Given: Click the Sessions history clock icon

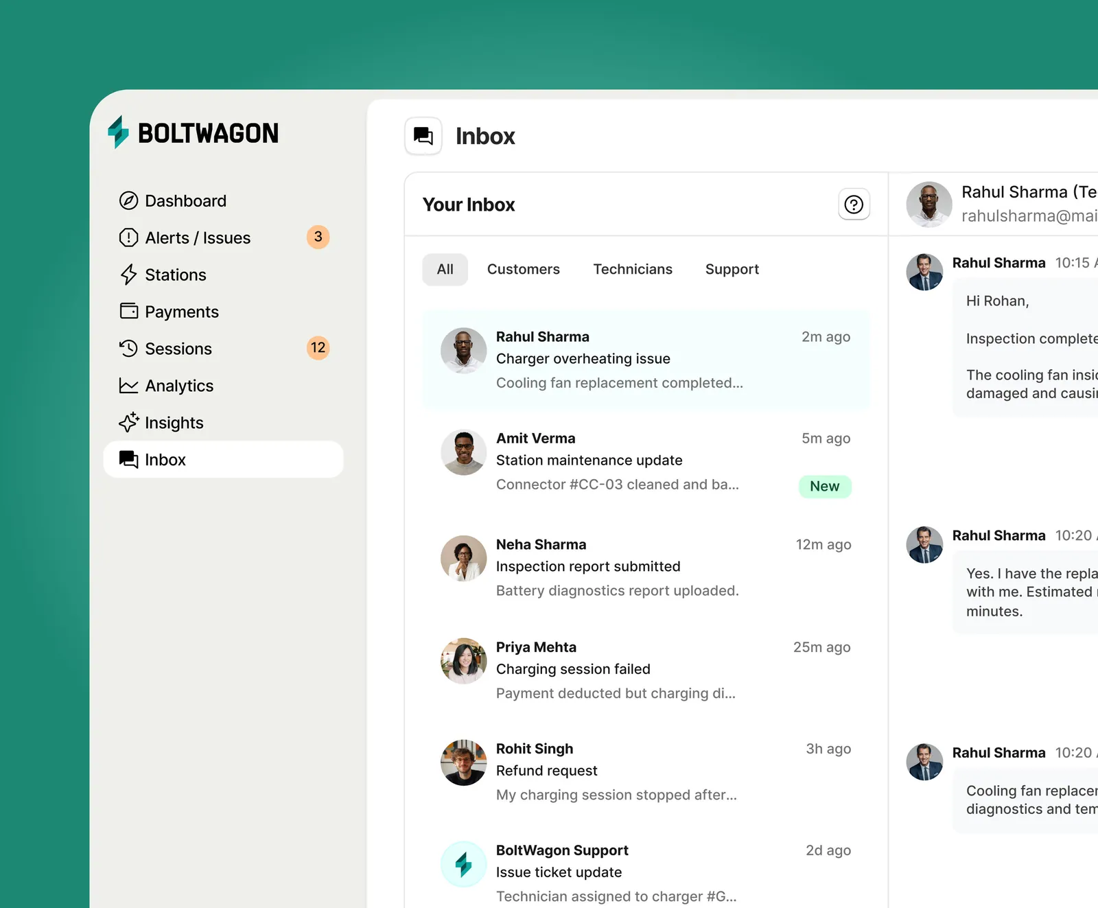Looking at the screenshot, I should click(128, 348).
